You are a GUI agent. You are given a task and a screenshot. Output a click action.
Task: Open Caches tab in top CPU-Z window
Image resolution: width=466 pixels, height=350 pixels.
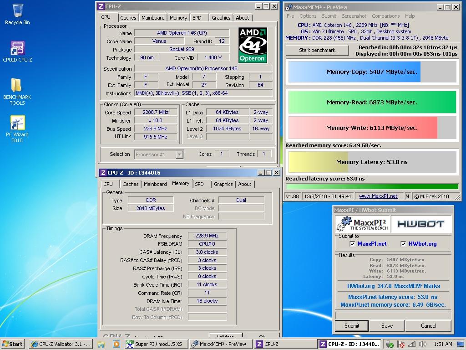[x=128, y=18]
